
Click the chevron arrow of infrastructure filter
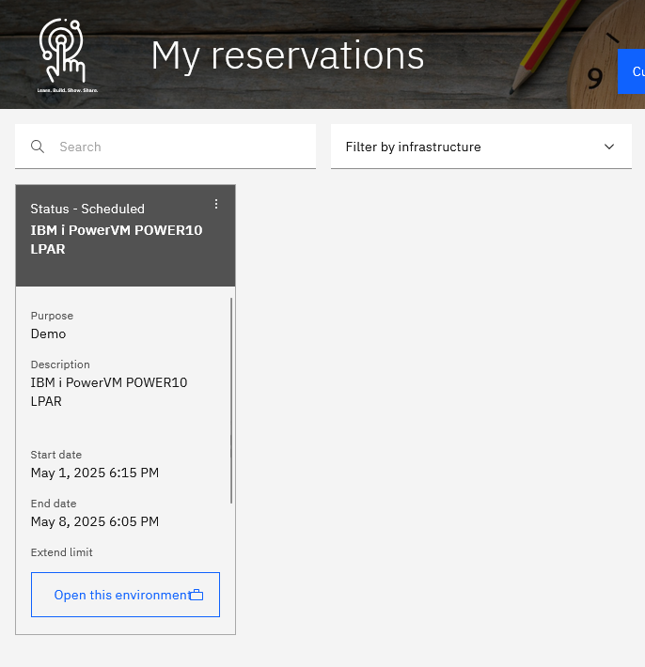(609, 147)
